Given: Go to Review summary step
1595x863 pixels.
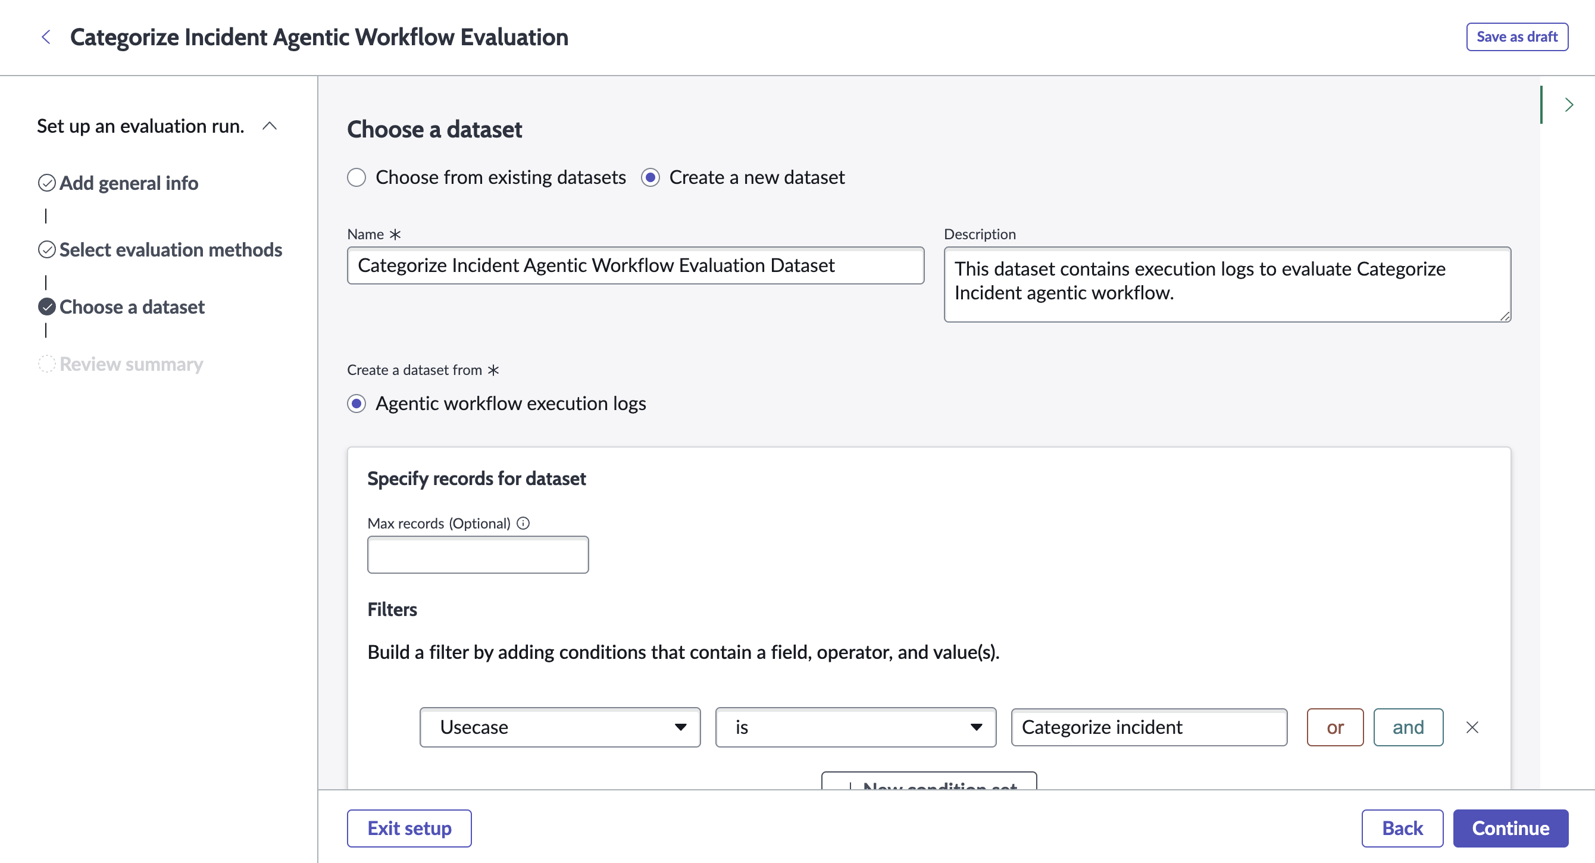Looking at the screenshot, I should pyautogui.click(x=132, y=364).
